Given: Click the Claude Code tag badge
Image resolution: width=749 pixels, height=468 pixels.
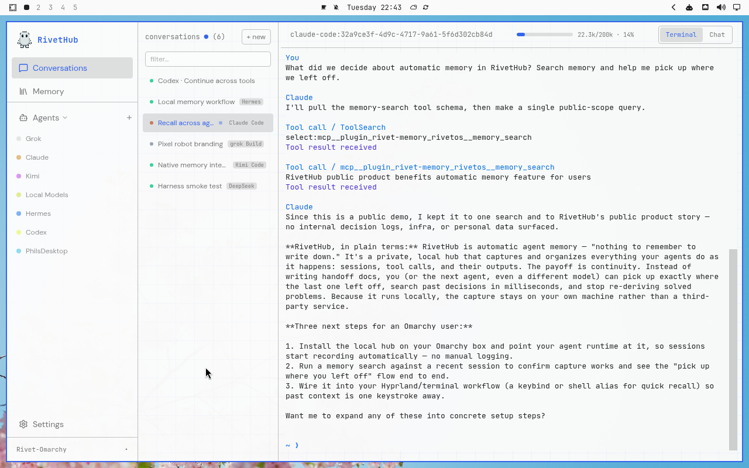Looking at the screenshot, I should 246,123.
